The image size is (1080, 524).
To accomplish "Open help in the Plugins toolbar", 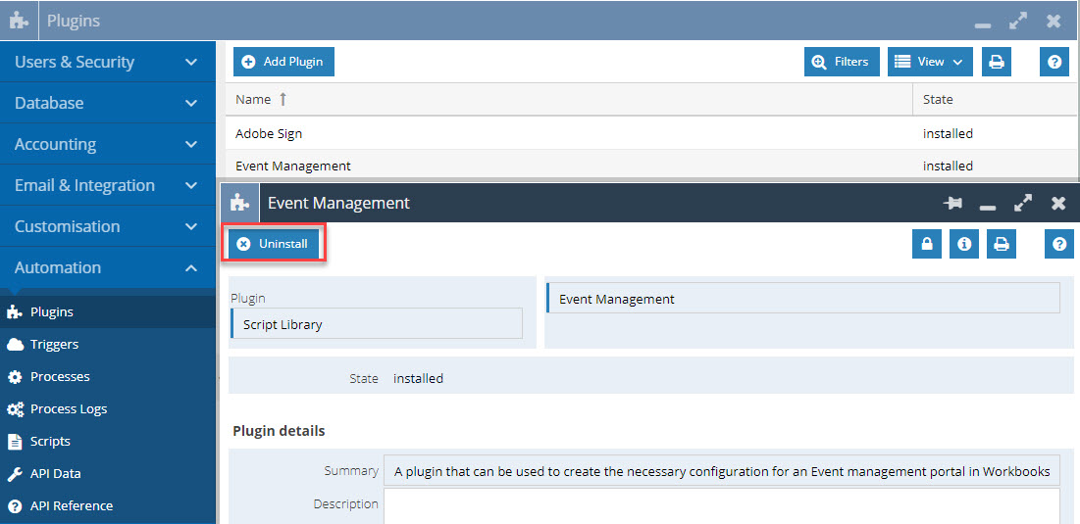I will click(x=1054, y=62).
